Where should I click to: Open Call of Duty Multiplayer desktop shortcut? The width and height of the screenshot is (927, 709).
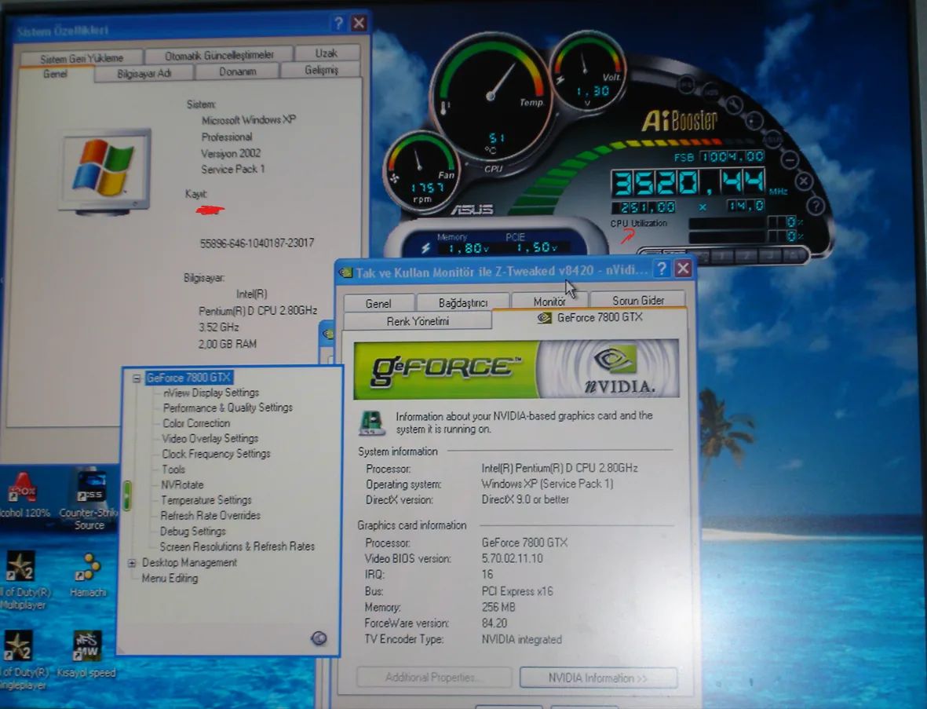pos(24,579)
